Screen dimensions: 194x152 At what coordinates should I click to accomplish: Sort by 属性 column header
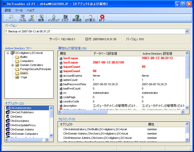point(75,54)
